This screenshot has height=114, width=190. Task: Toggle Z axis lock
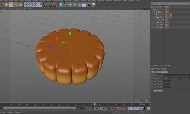[35, 5]
